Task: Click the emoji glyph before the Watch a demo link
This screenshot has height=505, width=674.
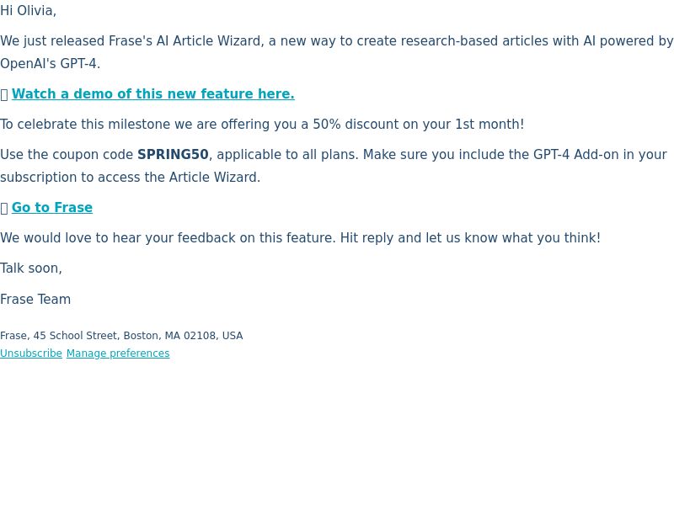Action: (4, 94)
